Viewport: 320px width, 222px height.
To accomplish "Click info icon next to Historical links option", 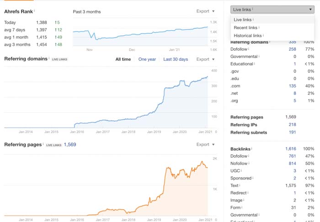I will (x=263, y=35).
